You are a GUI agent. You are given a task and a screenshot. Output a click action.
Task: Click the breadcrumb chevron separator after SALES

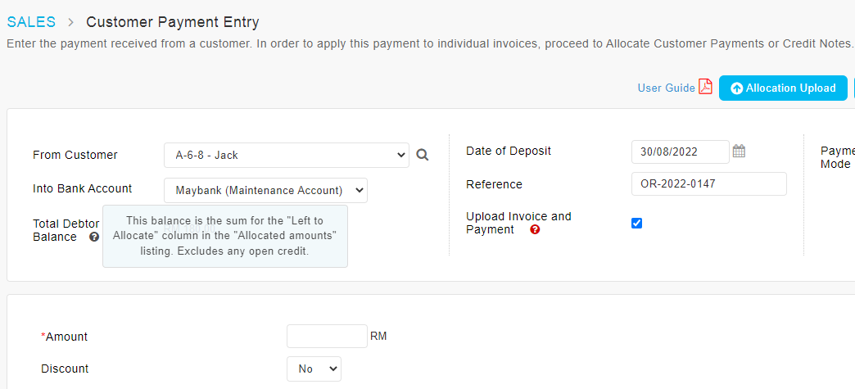[x=71, y=22]
